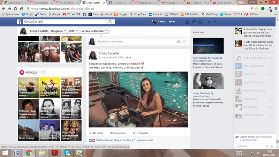Bookmark this page with the star icon
279x157 pixels.
coord(256,8)
